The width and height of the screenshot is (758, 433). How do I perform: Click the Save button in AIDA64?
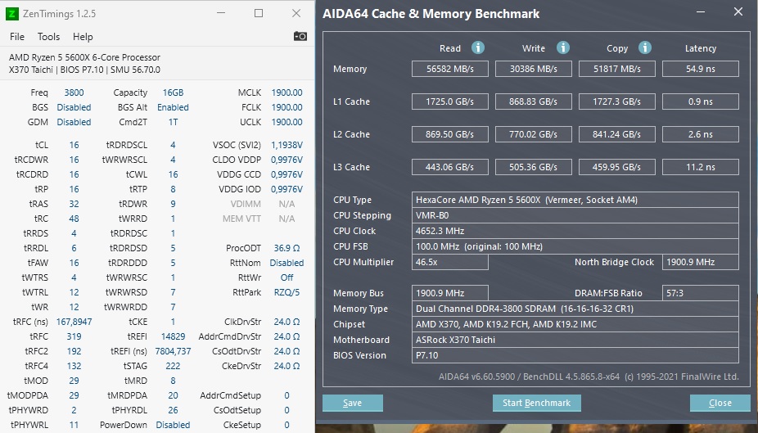coord(353,403)
